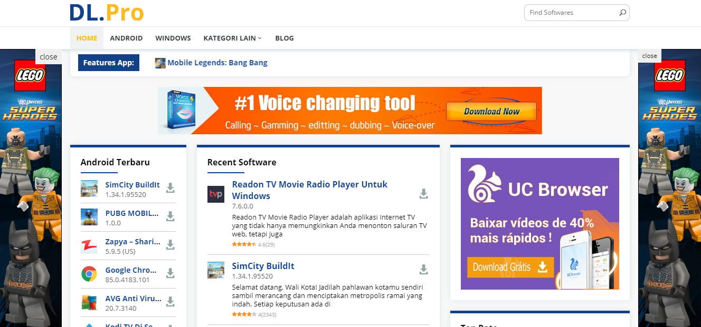Open the ANDROID menu item
The height and width of the screenshot is (327, 701).
click(126, 38)
